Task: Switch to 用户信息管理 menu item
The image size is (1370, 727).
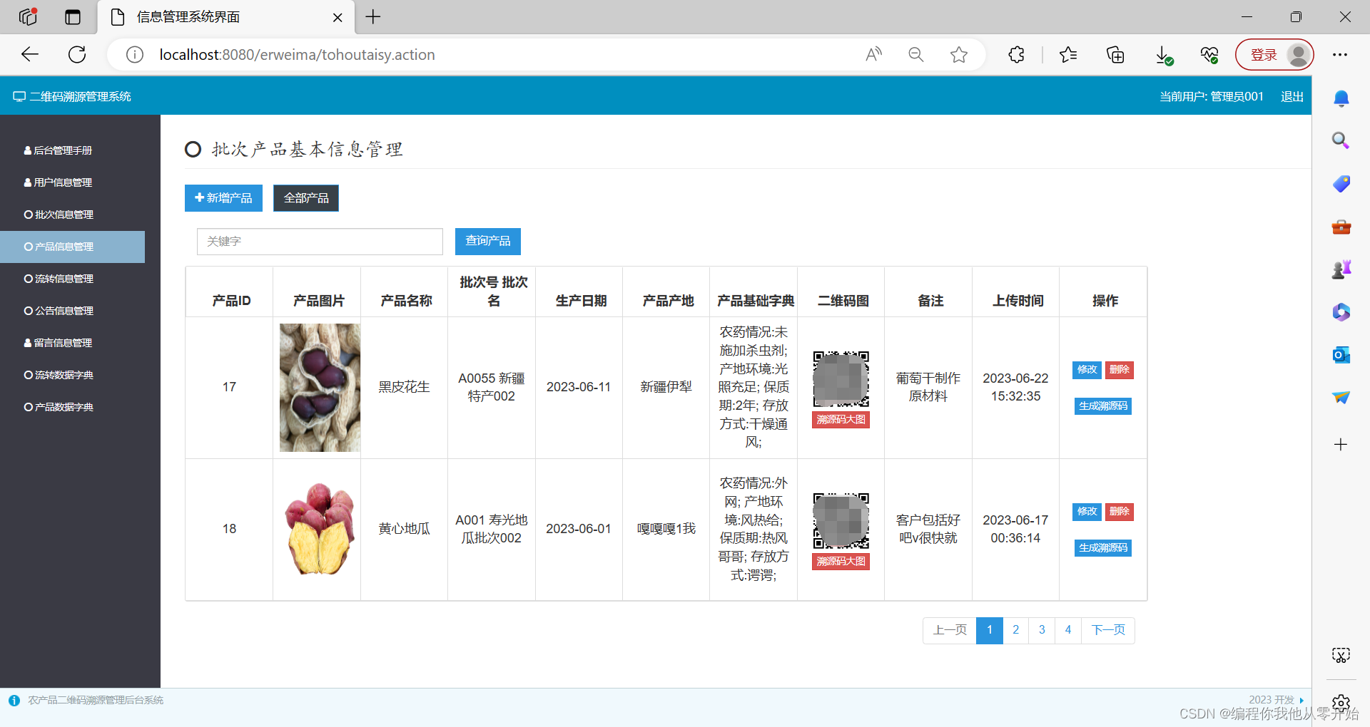Action: (x=62, y=182)
